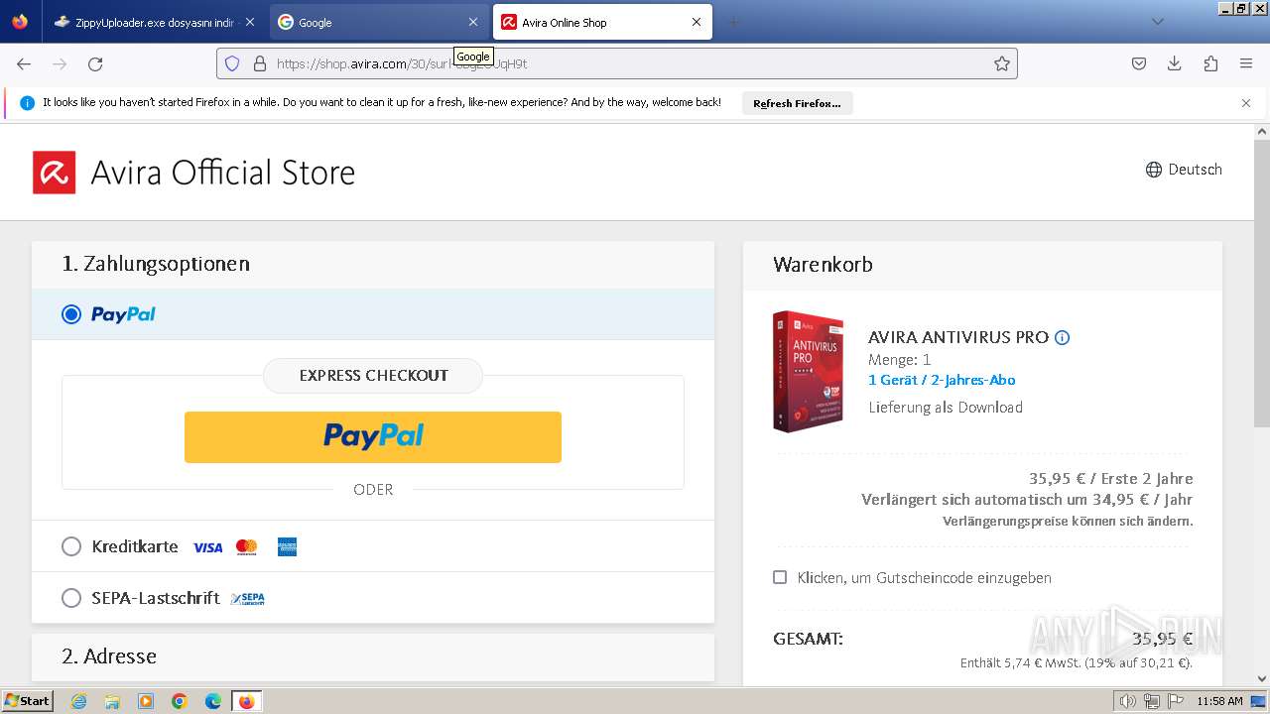Open the Windows Start menu

[x=28, y=701]
